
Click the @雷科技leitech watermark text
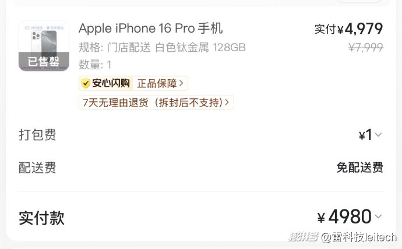[359, 237]
